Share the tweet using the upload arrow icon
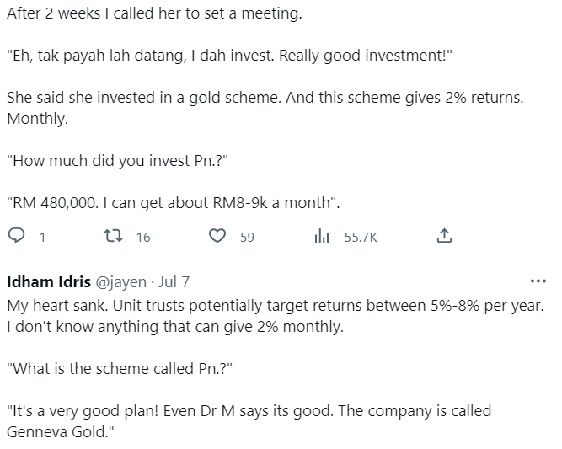This screenshot has height=449, width=562. (445, 237)
